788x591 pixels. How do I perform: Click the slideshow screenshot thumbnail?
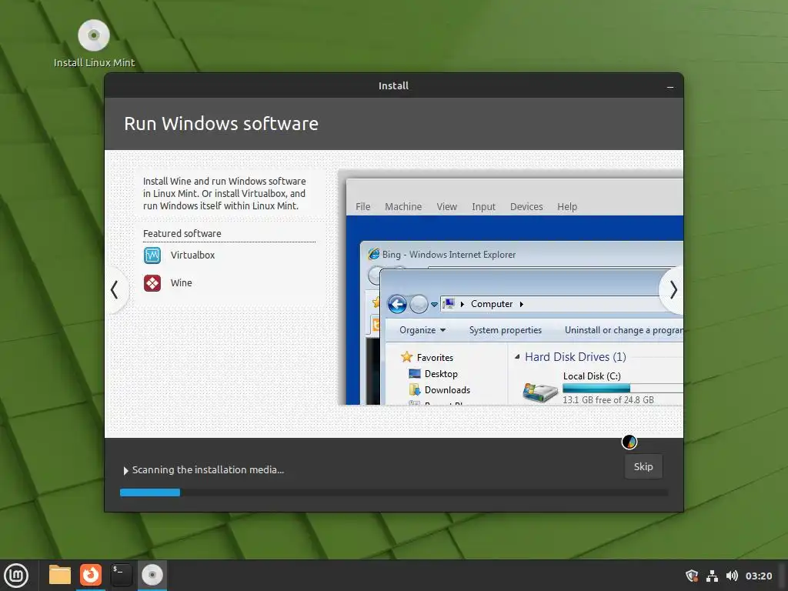[x=511, y=288]
